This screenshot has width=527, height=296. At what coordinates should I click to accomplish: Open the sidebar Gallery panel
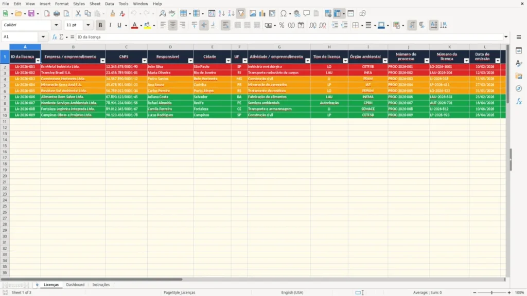[519, 76]
